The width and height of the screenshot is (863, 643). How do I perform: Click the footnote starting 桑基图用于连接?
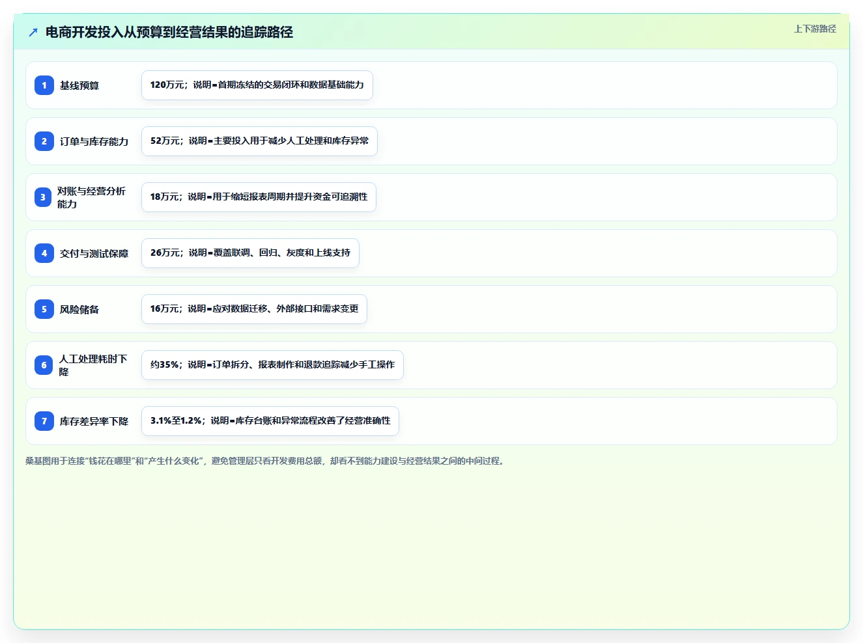coord(266,461)
